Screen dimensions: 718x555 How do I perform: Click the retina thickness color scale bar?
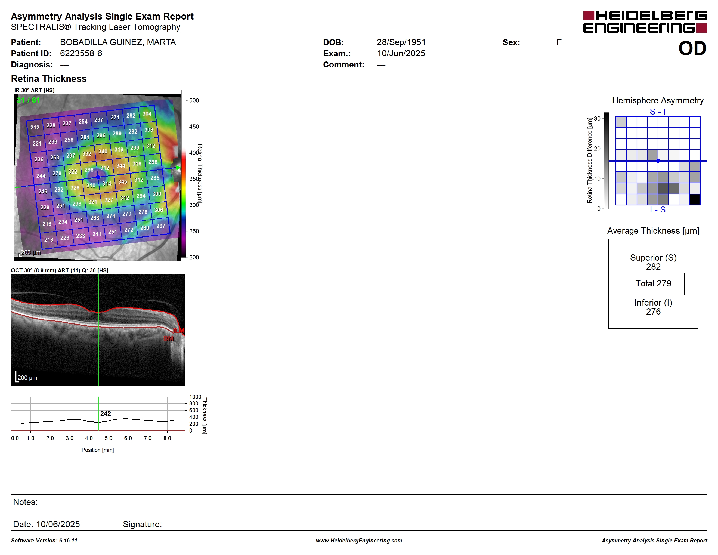click(x=184, y=174)
